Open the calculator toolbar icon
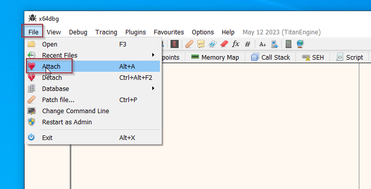This screenshot has width=371, height=189. point(288,44)
